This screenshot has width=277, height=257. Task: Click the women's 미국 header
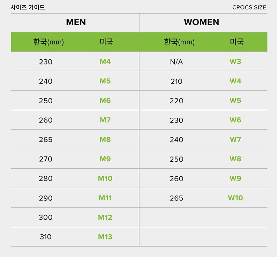(x=237, y=42)
